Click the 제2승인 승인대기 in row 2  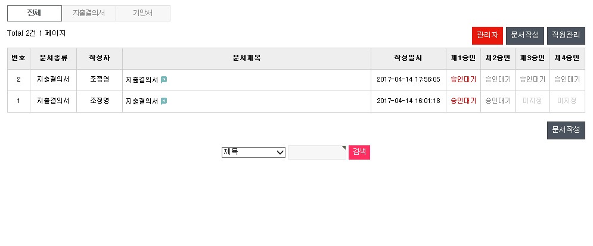pos(498,80)
